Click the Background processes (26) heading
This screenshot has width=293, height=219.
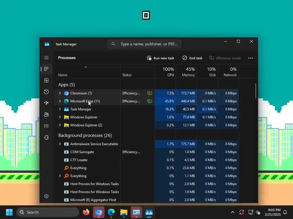tap(85, 135)
